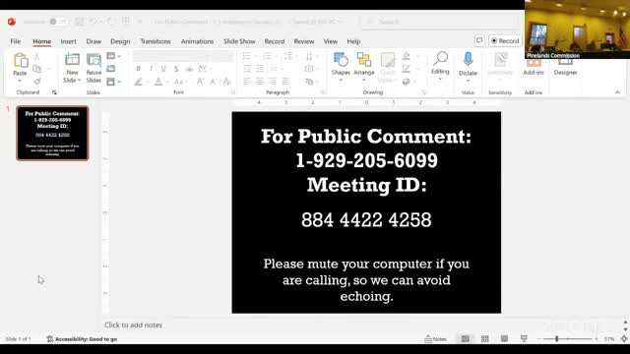Select Normal view in status bar
This screenshot has height=354, width=630.
coord(466,339)
